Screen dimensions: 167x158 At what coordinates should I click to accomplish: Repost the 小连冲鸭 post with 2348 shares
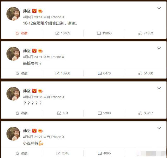tap(63, 153)
